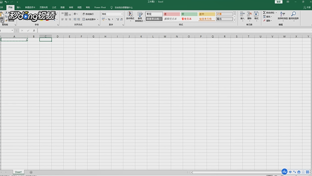This screenshot has width=312, height=176.
Task: Click the Tell me search box
Action: [122, 7]
